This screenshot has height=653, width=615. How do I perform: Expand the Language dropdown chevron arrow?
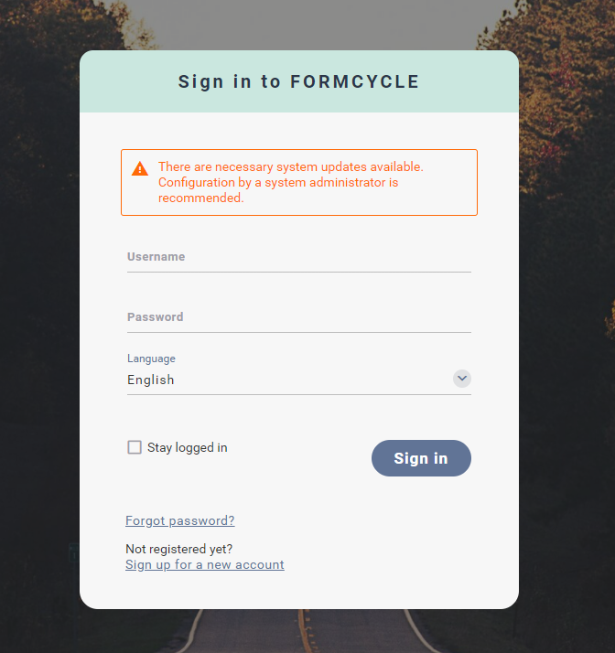[x=461, y=379]
